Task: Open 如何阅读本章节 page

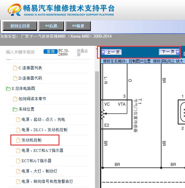Action: point(32,99)
